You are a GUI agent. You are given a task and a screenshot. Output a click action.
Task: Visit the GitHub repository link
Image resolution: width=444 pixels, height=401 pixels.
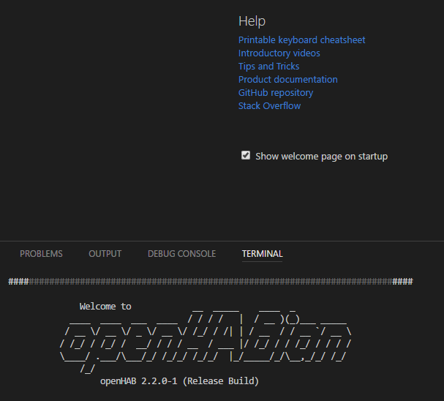coord(276,93)
